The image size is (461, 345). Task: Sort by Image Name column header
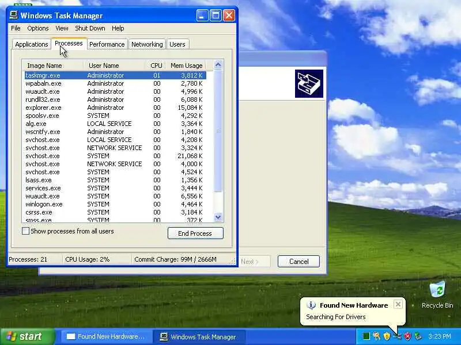[x=52, y=66]
